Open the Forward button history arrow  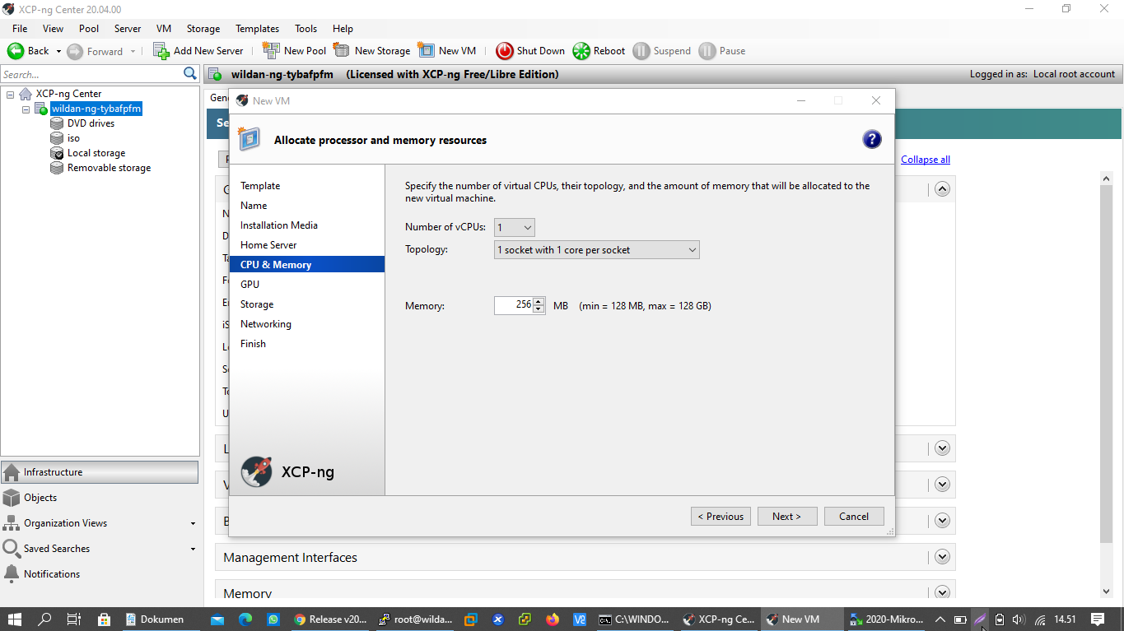click(x=133, y=51)
